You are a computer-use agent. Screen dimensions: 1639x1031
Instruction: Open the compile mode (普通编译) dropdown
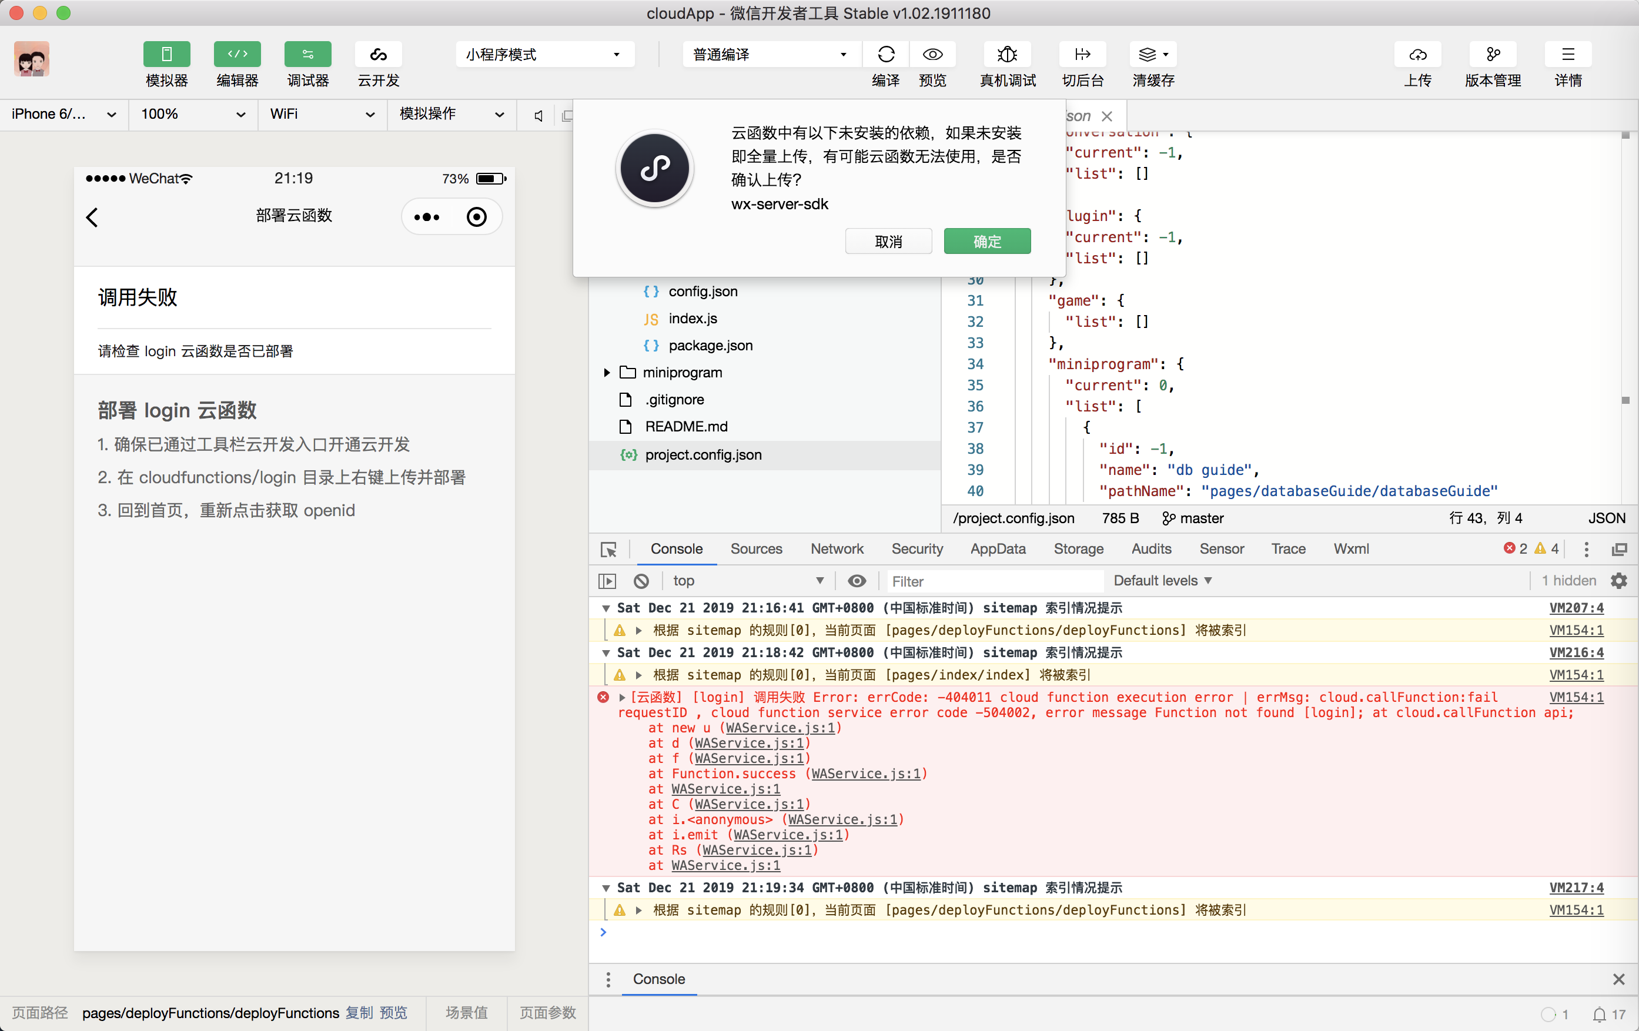pos(771,55)
